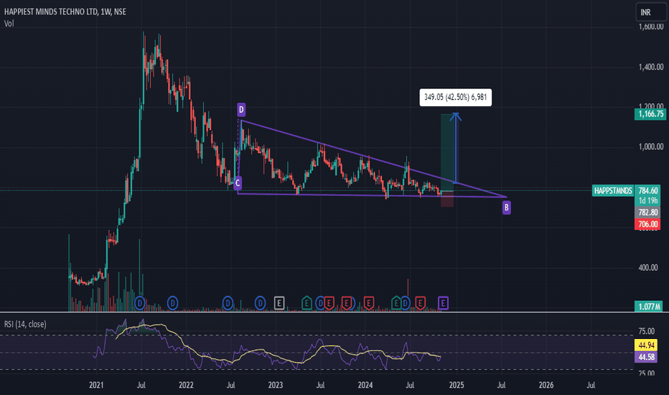Image resolution: width=669 pixels, height=395 pixels.
Task: Click the 2021 time axis label
Action: coord(96,385)
